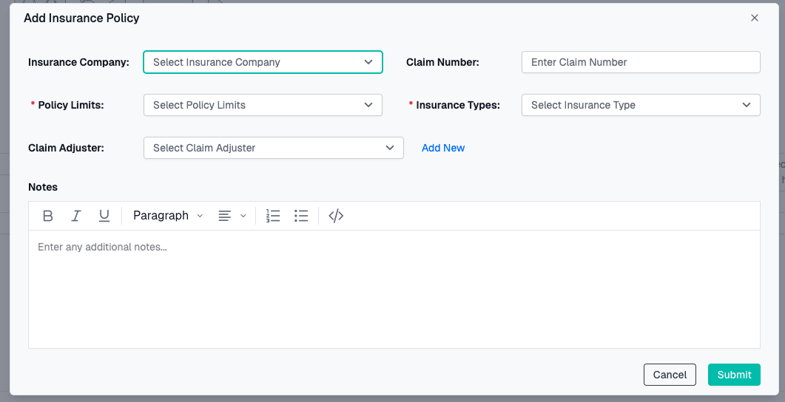Insert a numbered list in notes

click(273, 216)
